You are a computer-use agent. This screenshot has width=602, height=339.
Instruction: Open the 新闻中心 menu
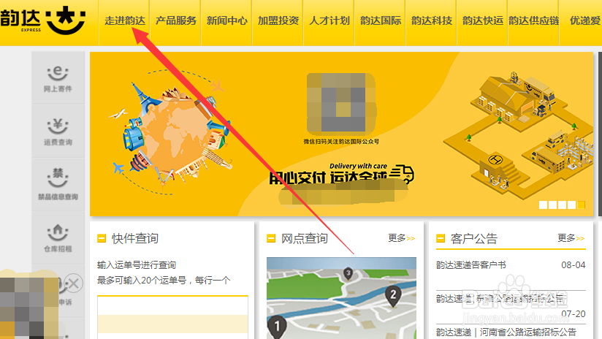tap(227, 20)
